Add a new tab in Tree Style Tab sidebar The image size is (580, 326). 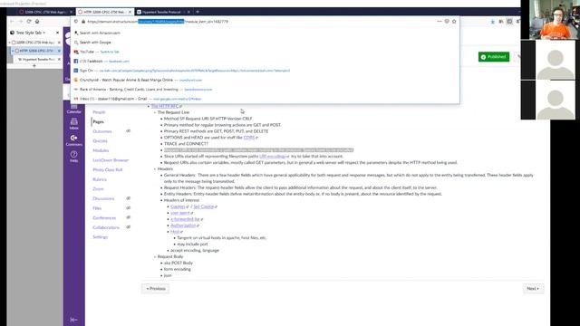click(x=34, y=66)
